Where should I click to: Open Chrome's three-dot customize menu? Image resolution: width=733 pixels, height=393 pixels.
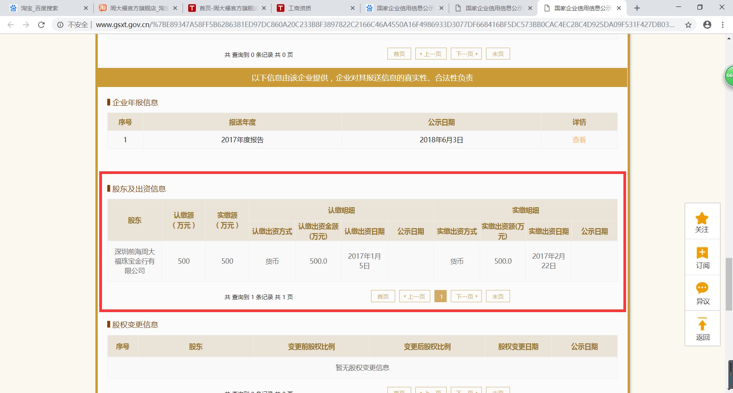click(x=722, y=25)
